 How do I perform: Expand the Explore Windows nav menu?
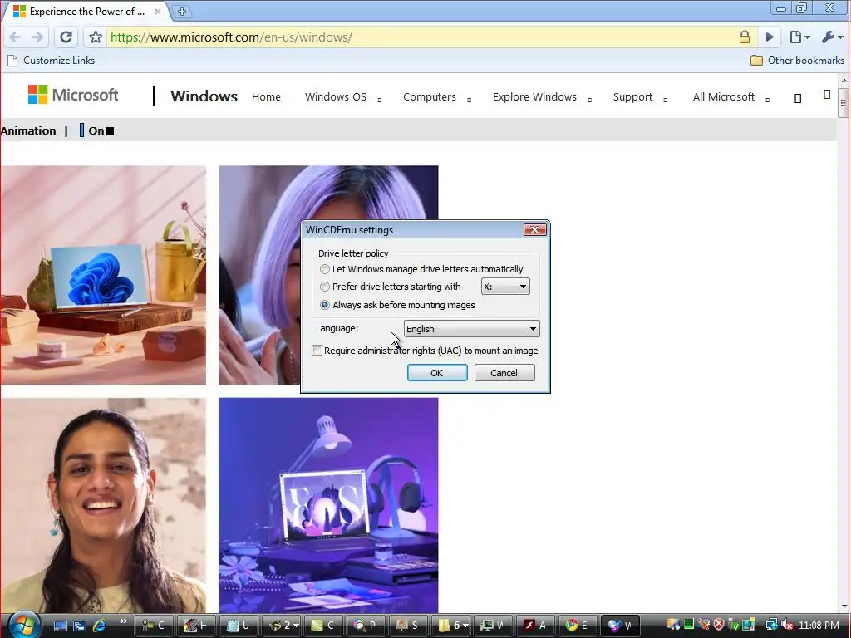pyautogui.click(x=542, y=96)
